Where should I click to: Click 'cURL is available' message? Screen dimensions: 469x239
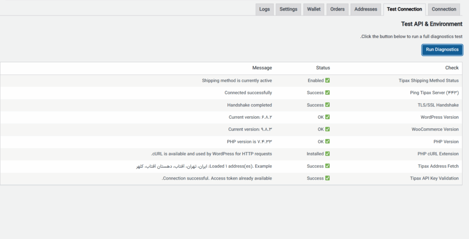212,154
